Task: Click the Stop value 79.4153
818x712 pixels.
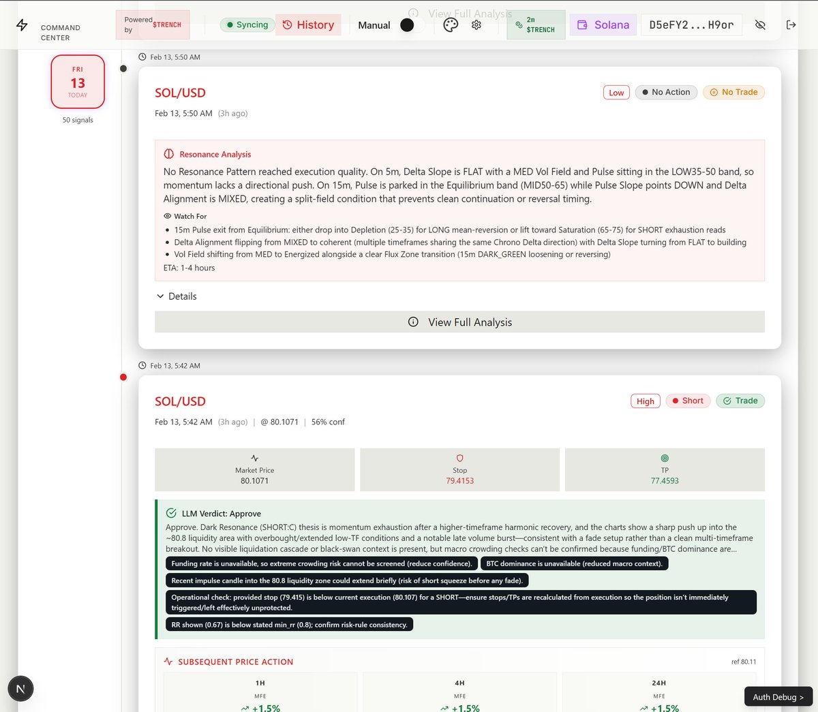Action: click(x=459, y=481)
